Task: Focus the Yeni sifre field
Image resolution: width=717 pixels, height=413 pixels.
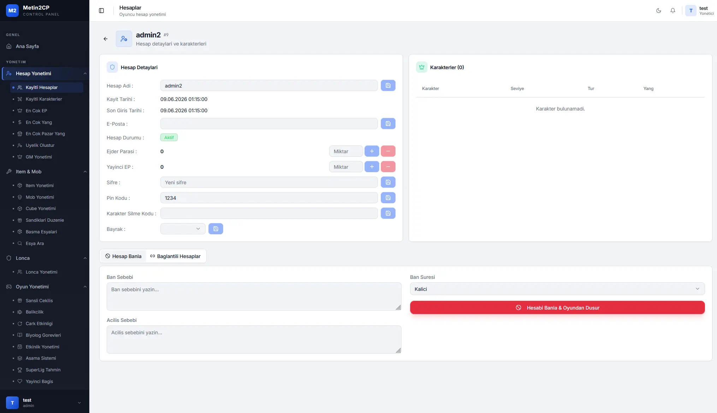Action: point(269,182)
